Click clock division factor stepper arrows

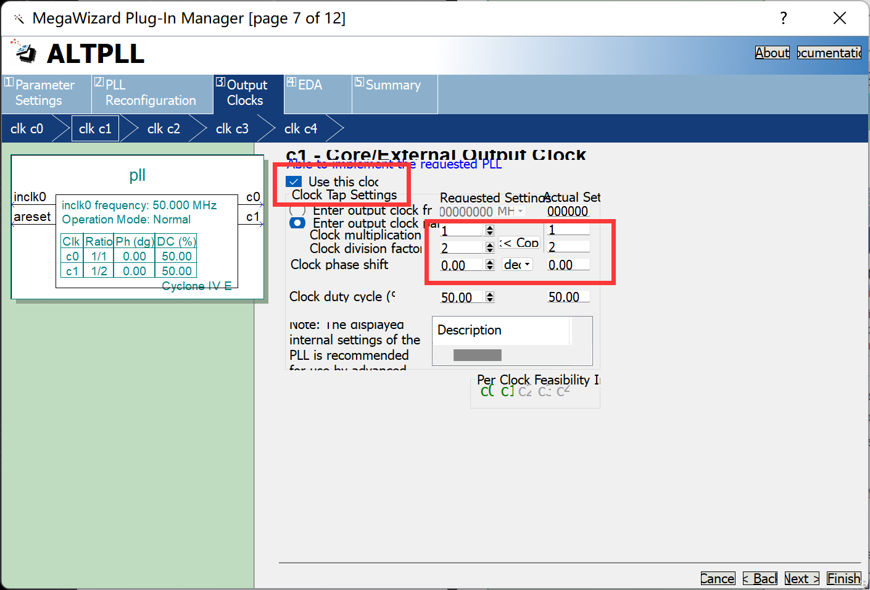[x=490, y=247]
